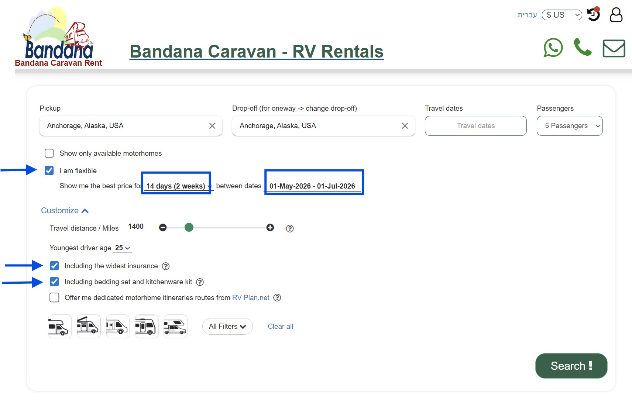Open the 5 Passengers dropdown

[x=569, y=126]
